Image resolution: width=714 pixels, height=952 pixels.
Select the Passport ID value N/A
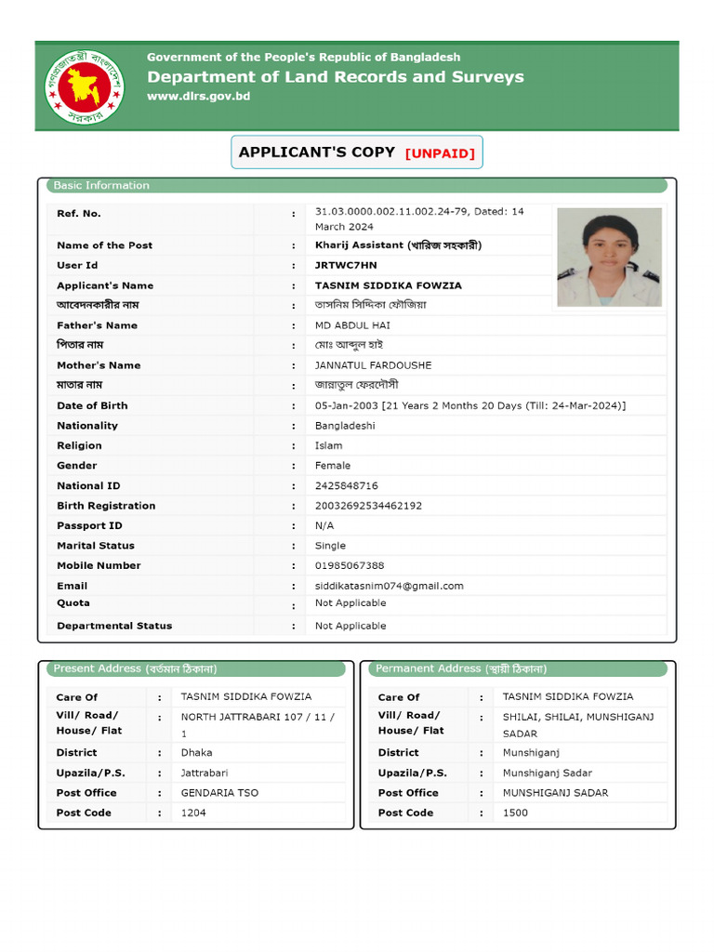(x=324, y=526)
